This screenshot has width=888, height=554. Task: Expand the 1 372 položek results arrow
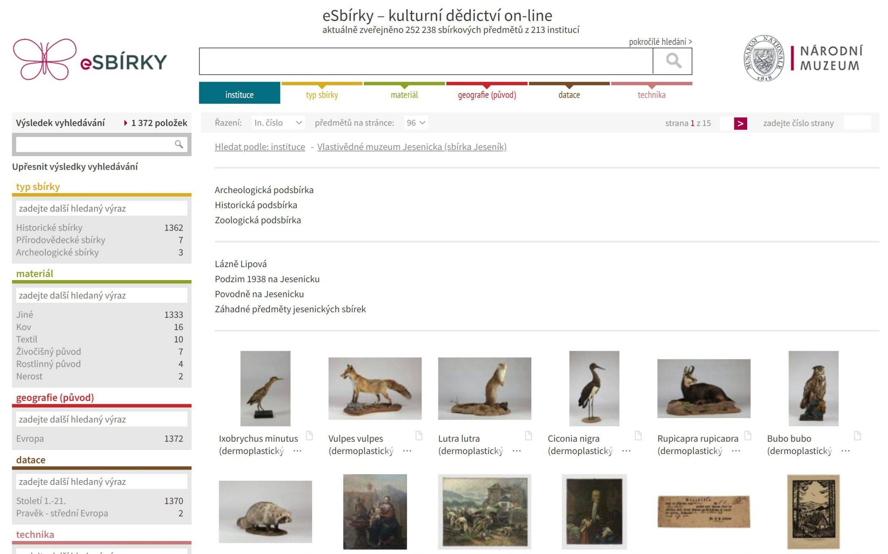click(126, 123)
